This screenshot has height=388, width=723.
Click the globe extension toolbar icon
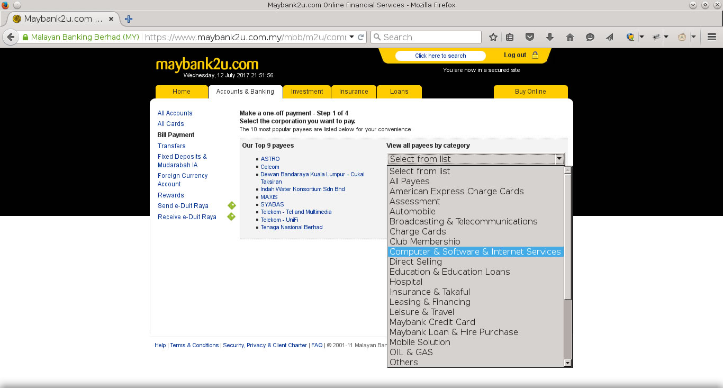pyautogui.click(x=630, y=37)
